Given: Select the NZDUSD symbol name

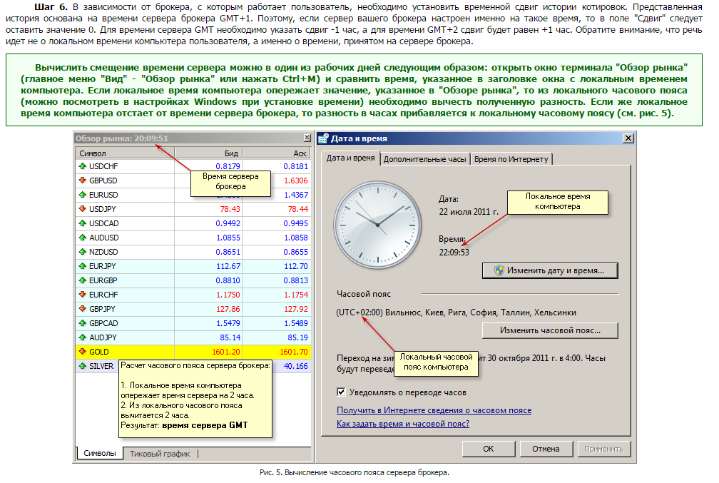Looking at the screenshot, I should (103, 252).
